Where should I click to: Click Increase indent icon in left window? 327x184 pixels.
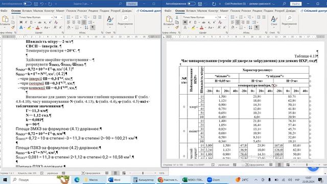tap(100, 17)
